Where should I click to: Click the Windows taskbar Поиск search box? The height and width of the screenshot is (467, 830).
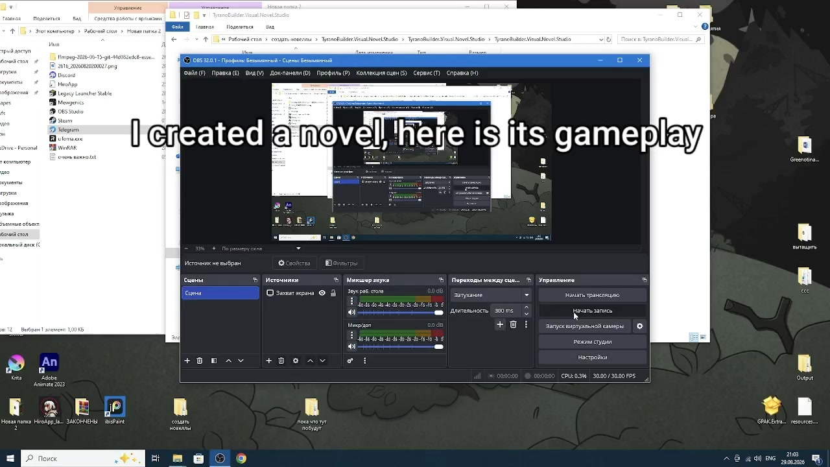point(84,459)
